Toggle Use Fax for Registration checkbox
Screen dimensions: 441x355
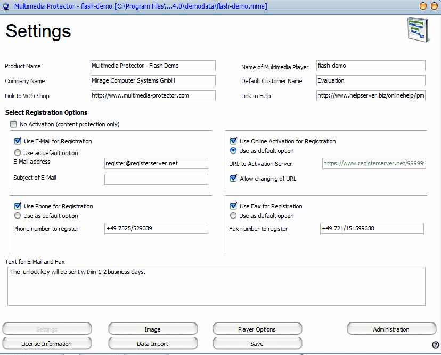pos(233,206)
